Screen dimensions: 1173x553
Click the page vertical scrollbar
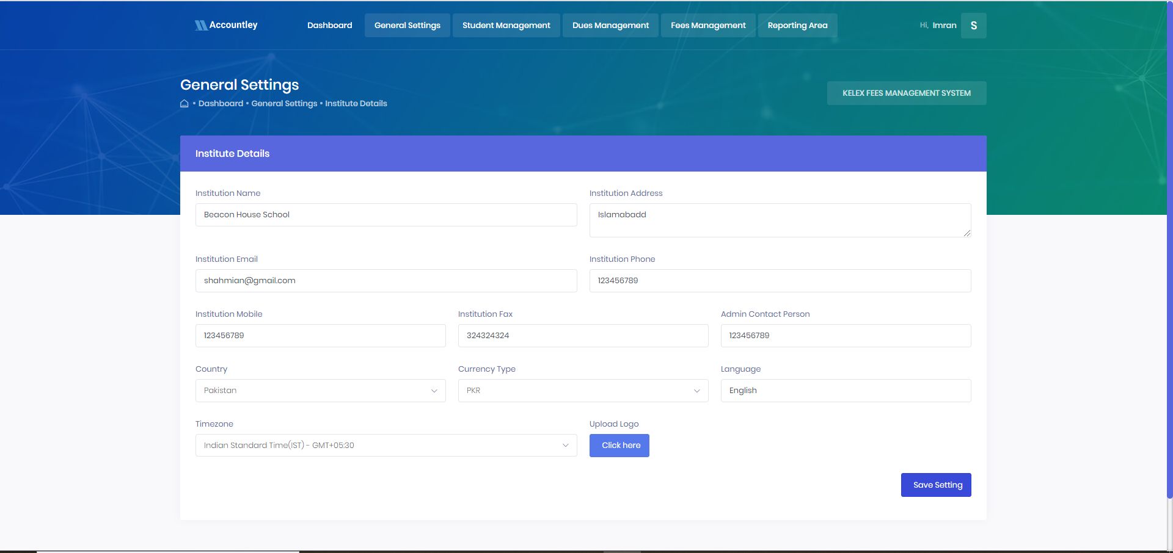click(x=1169, y=244)
